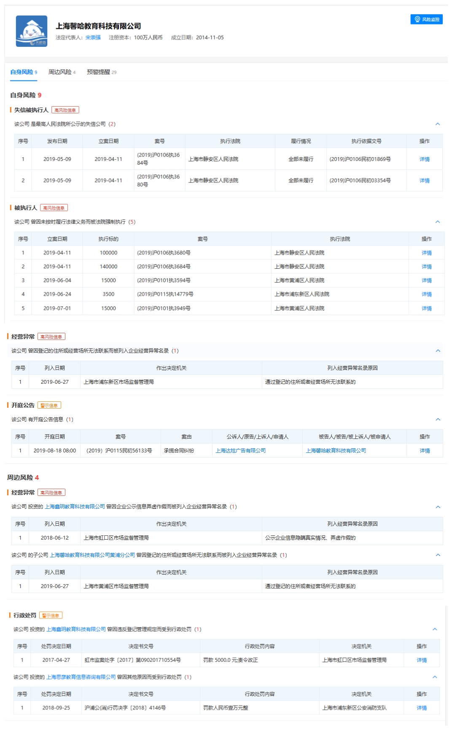Click the company title 上海馨哈教育科技有限公司
The width and height of the screenshot is (452, 730).
click(x=98, y=26)
